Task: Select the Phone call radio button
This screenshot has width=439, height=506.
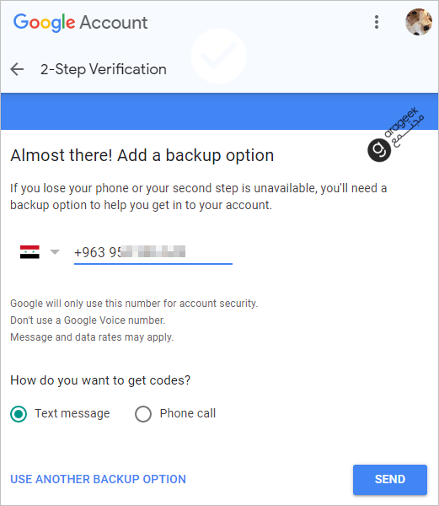Action: click(143, 414)
